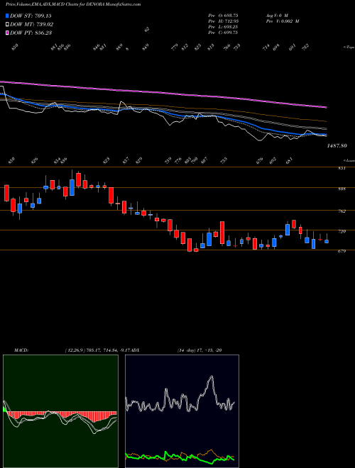Screen dimensions: 355x468
Task: Click the 851 price axis label
Action: click(342, 168)
